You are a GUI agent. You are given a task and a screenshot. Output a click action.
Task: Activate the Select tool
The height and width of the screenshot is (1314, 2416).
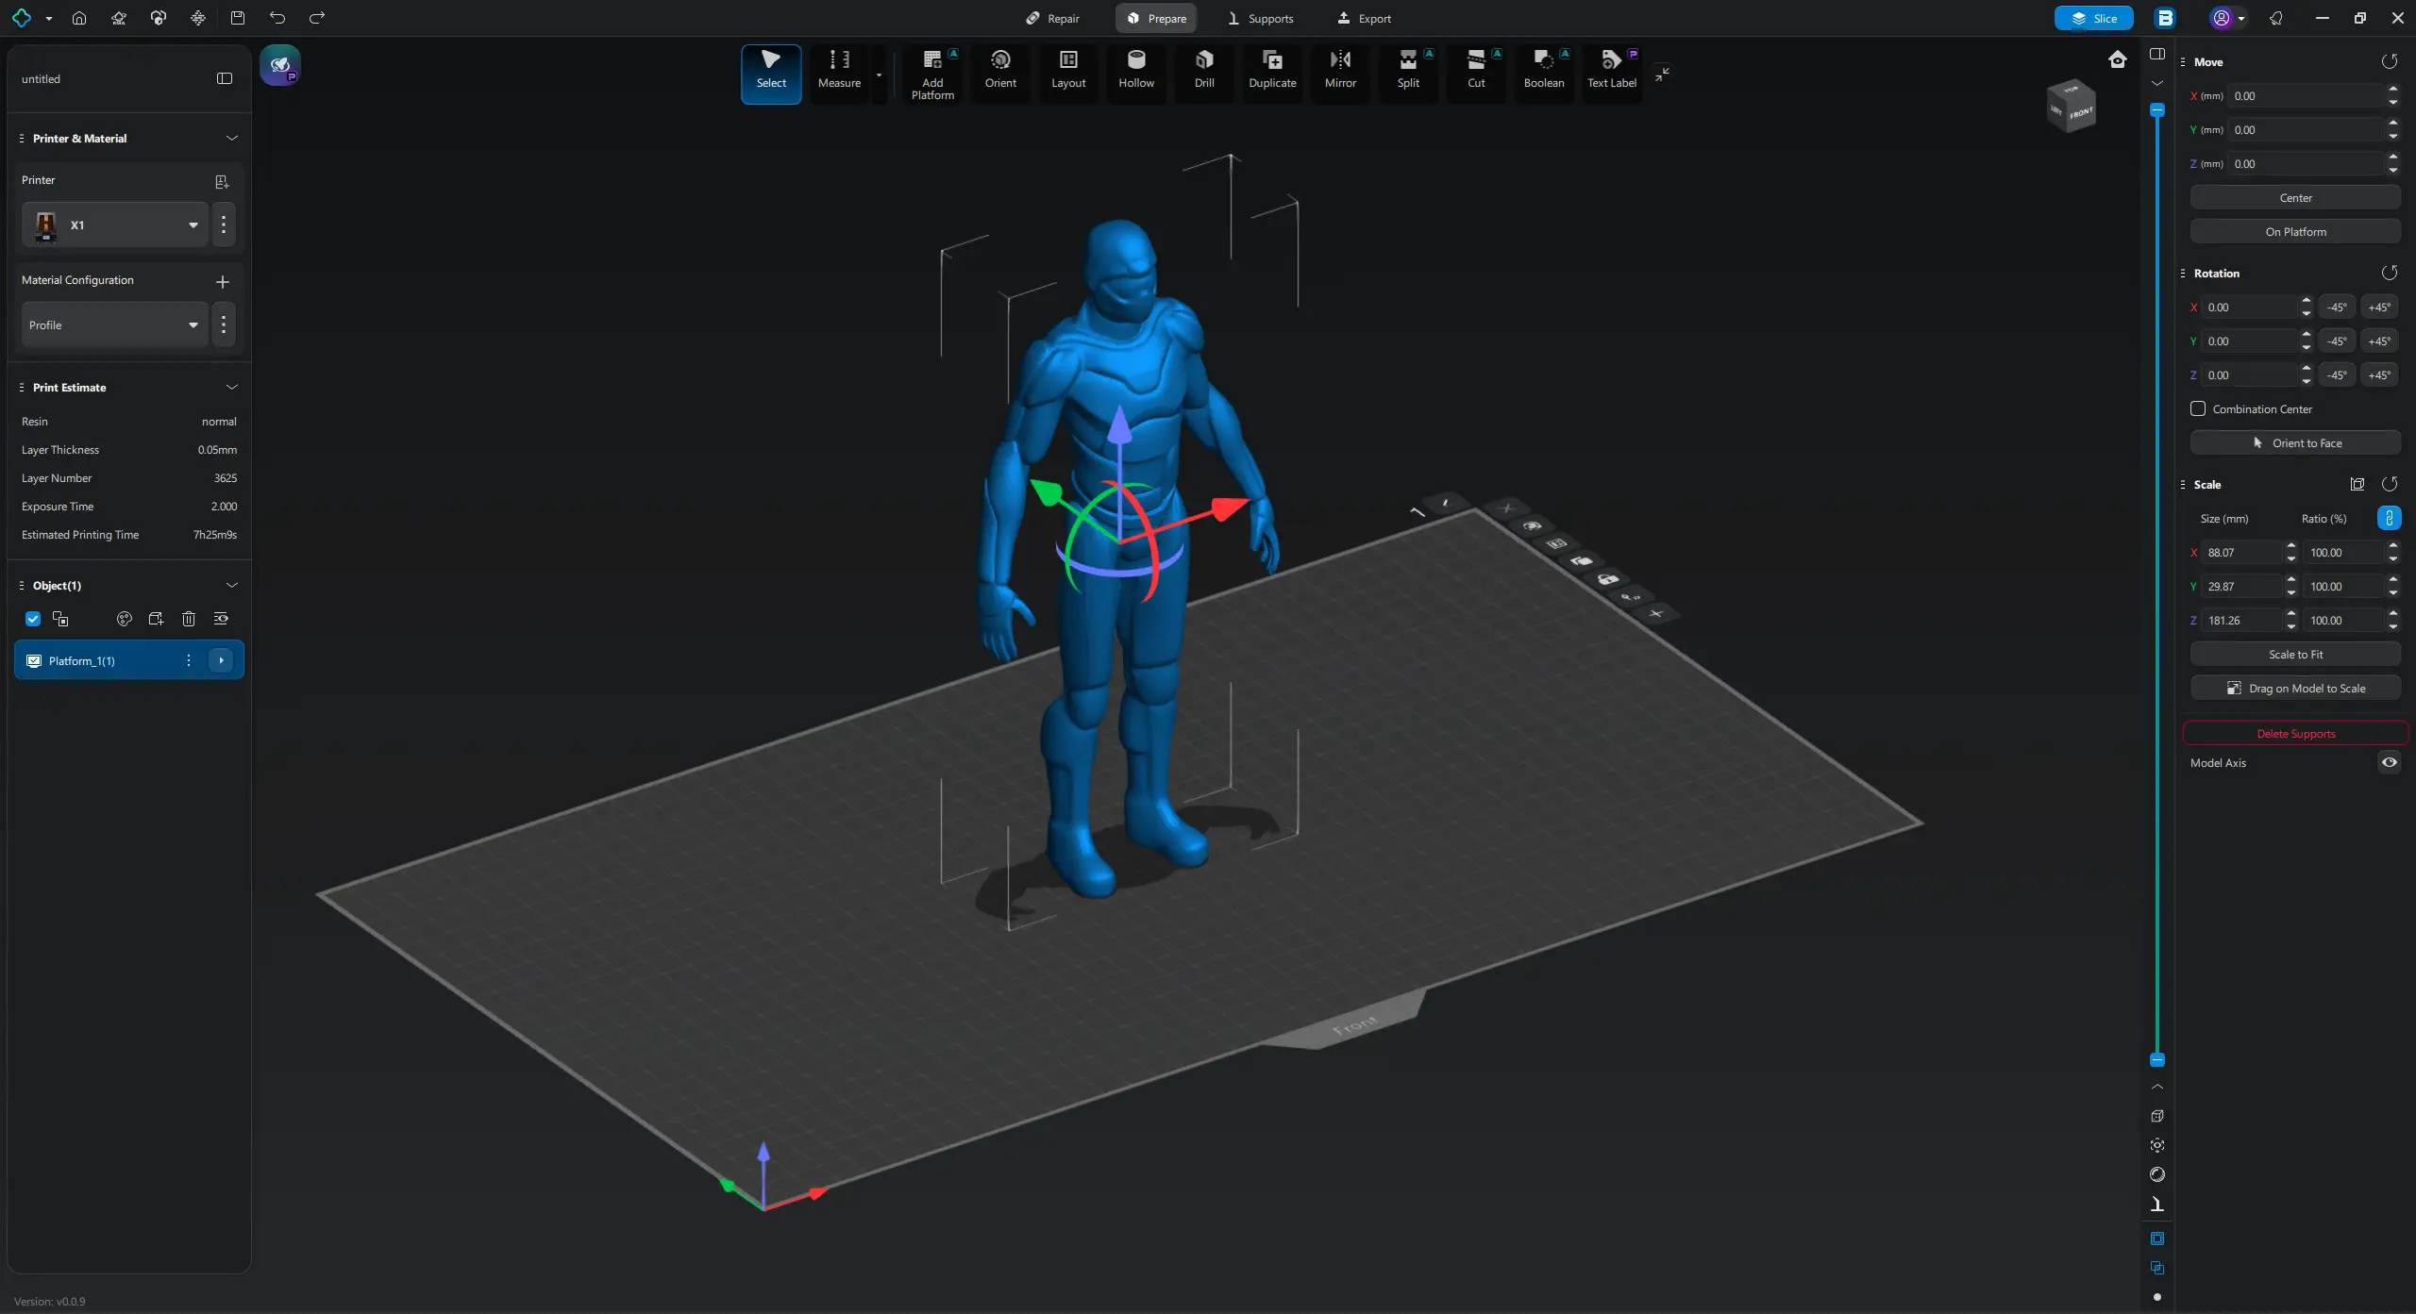tap(771, 74)
